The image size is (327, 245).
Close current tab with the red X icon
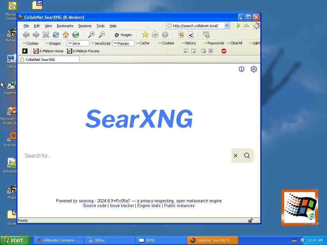point(211,51)
